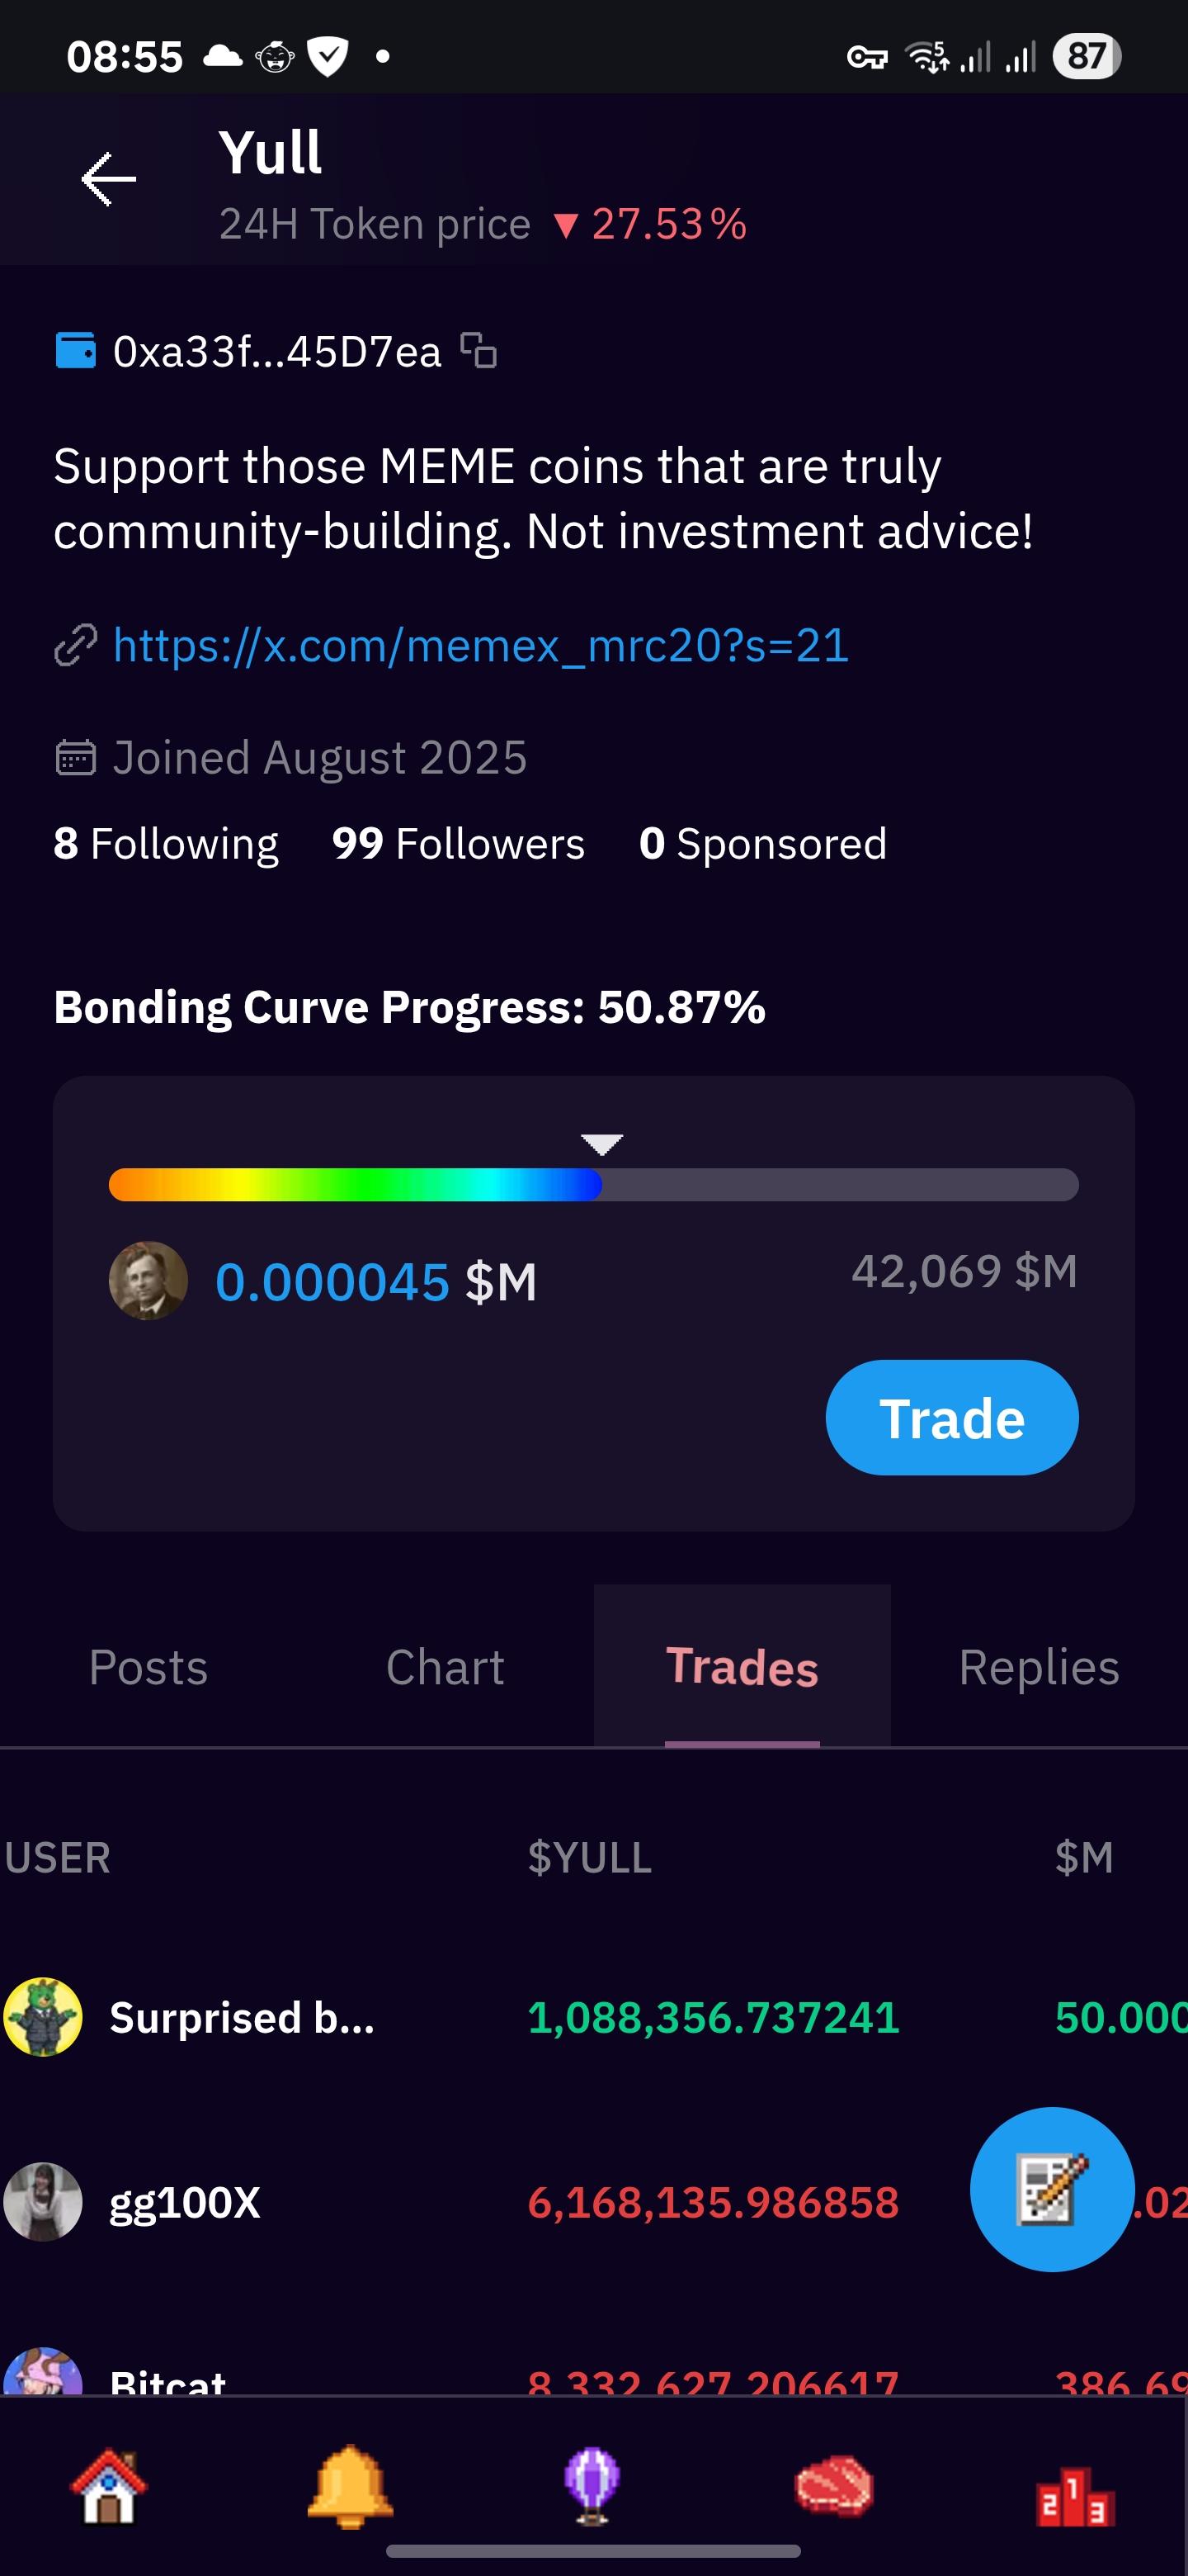Open the leaderboard podium icon
Viewport: 1188px width, 2576px height.
[x=1075, y=2493]
